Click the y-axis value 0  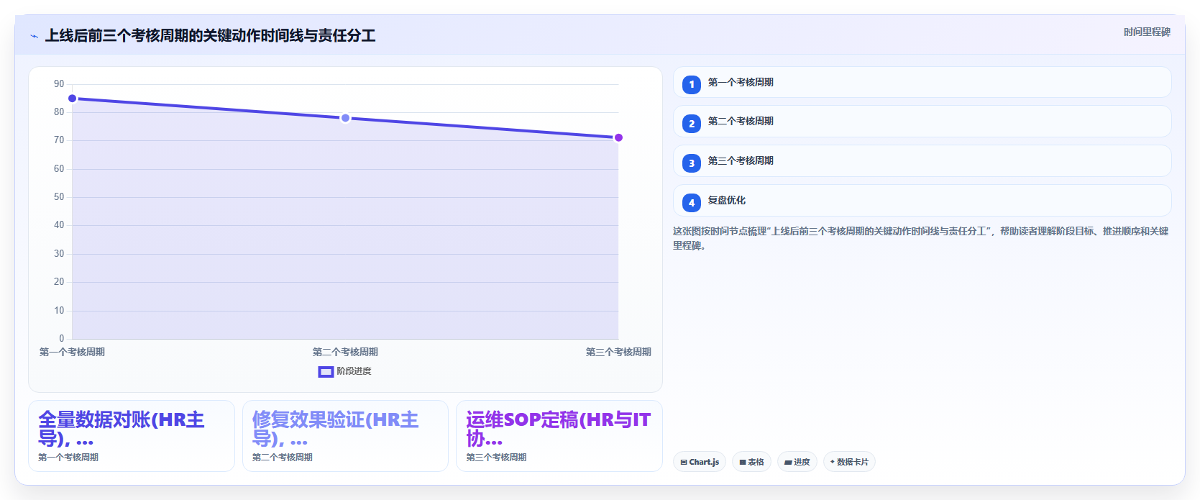point(62,339)
